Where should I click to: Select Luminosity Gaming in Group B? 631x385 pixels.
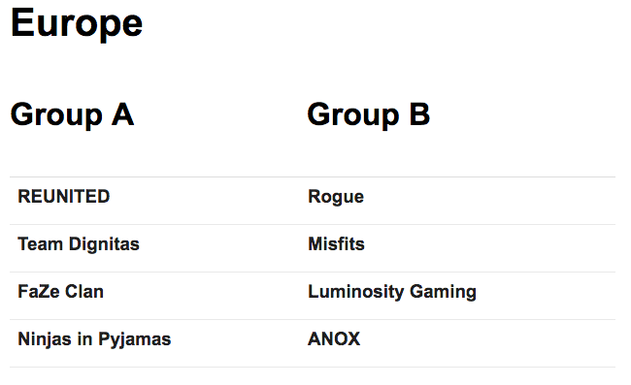pos(392,292)
